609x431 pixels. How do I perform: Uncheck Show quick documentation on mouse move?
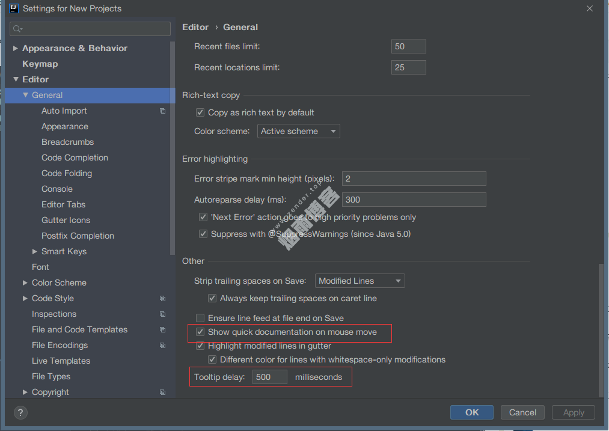click(200, 332)
